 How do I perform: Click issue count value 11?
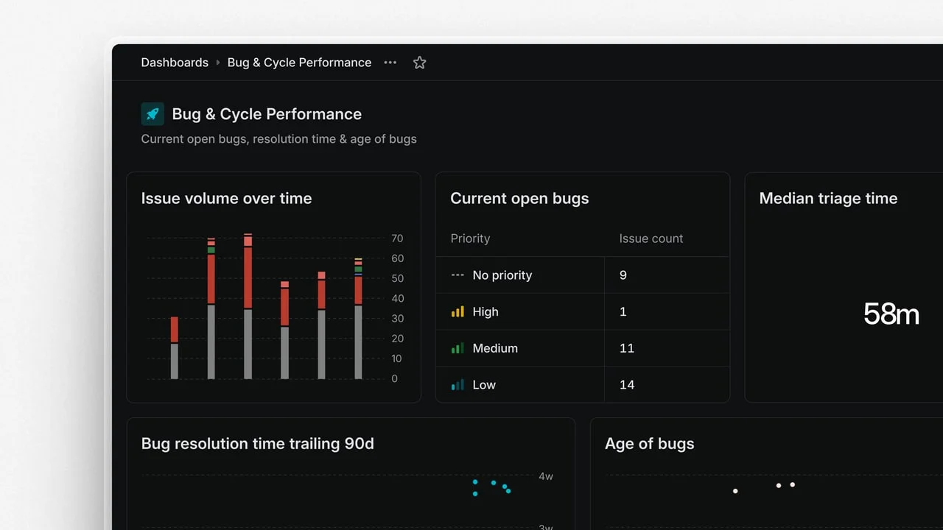pyautogui.click(x=627, y=348)
